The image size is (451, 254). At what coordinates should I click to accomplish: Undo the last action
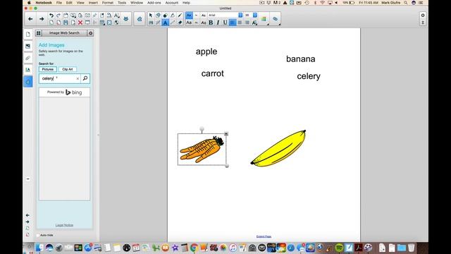pyautogui.click(x=51, y=16)
